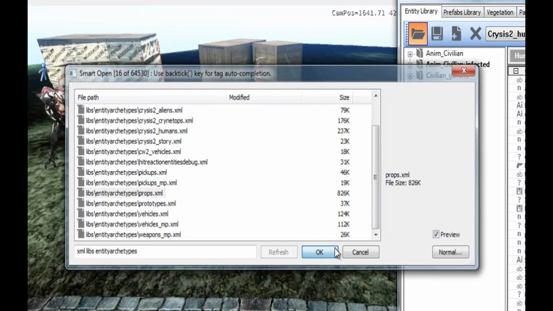Select the Anim_Civilian item
Viewport: 553px width, 311px height.
445,54
